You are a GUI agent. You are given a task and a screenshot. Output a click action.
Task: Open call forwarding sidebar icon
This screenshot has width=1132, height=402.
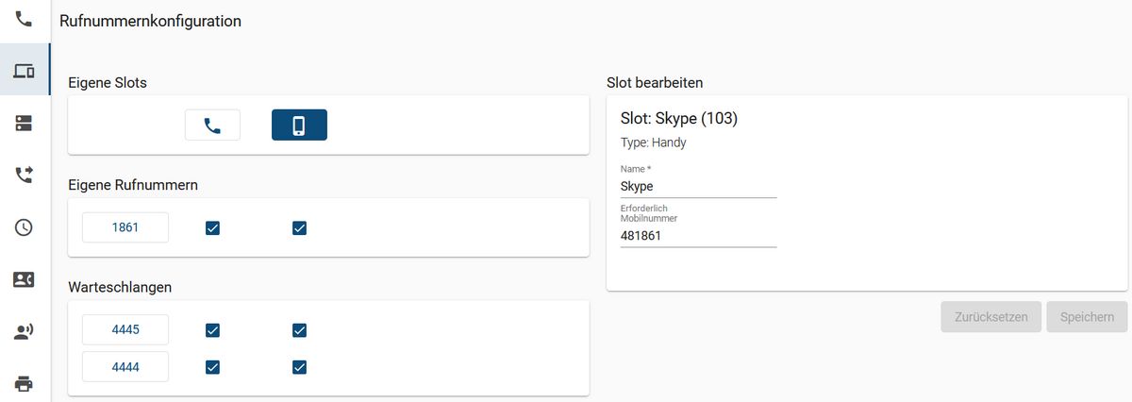(x=24, y=175)
